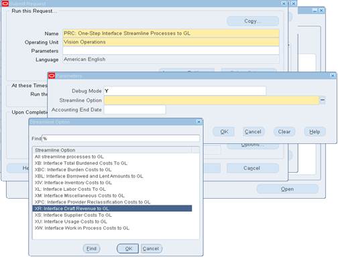The image size is (338, 257).
Task: Cancel the Streamline Option list dialog
Action: click(151, 248)
